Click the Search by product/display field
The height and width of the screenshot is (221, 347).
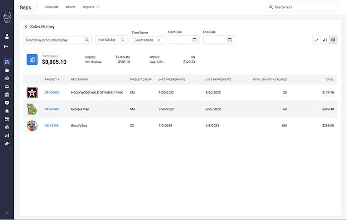coord(57,40)
